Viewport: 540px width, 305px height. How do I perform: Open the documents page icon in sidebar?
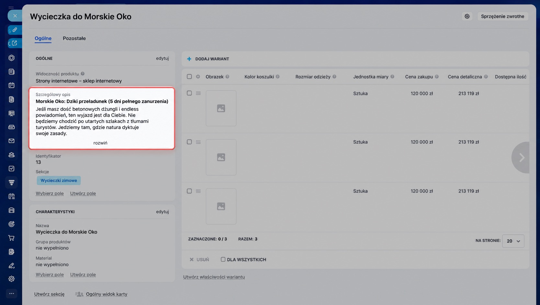(x=12, y=99)
